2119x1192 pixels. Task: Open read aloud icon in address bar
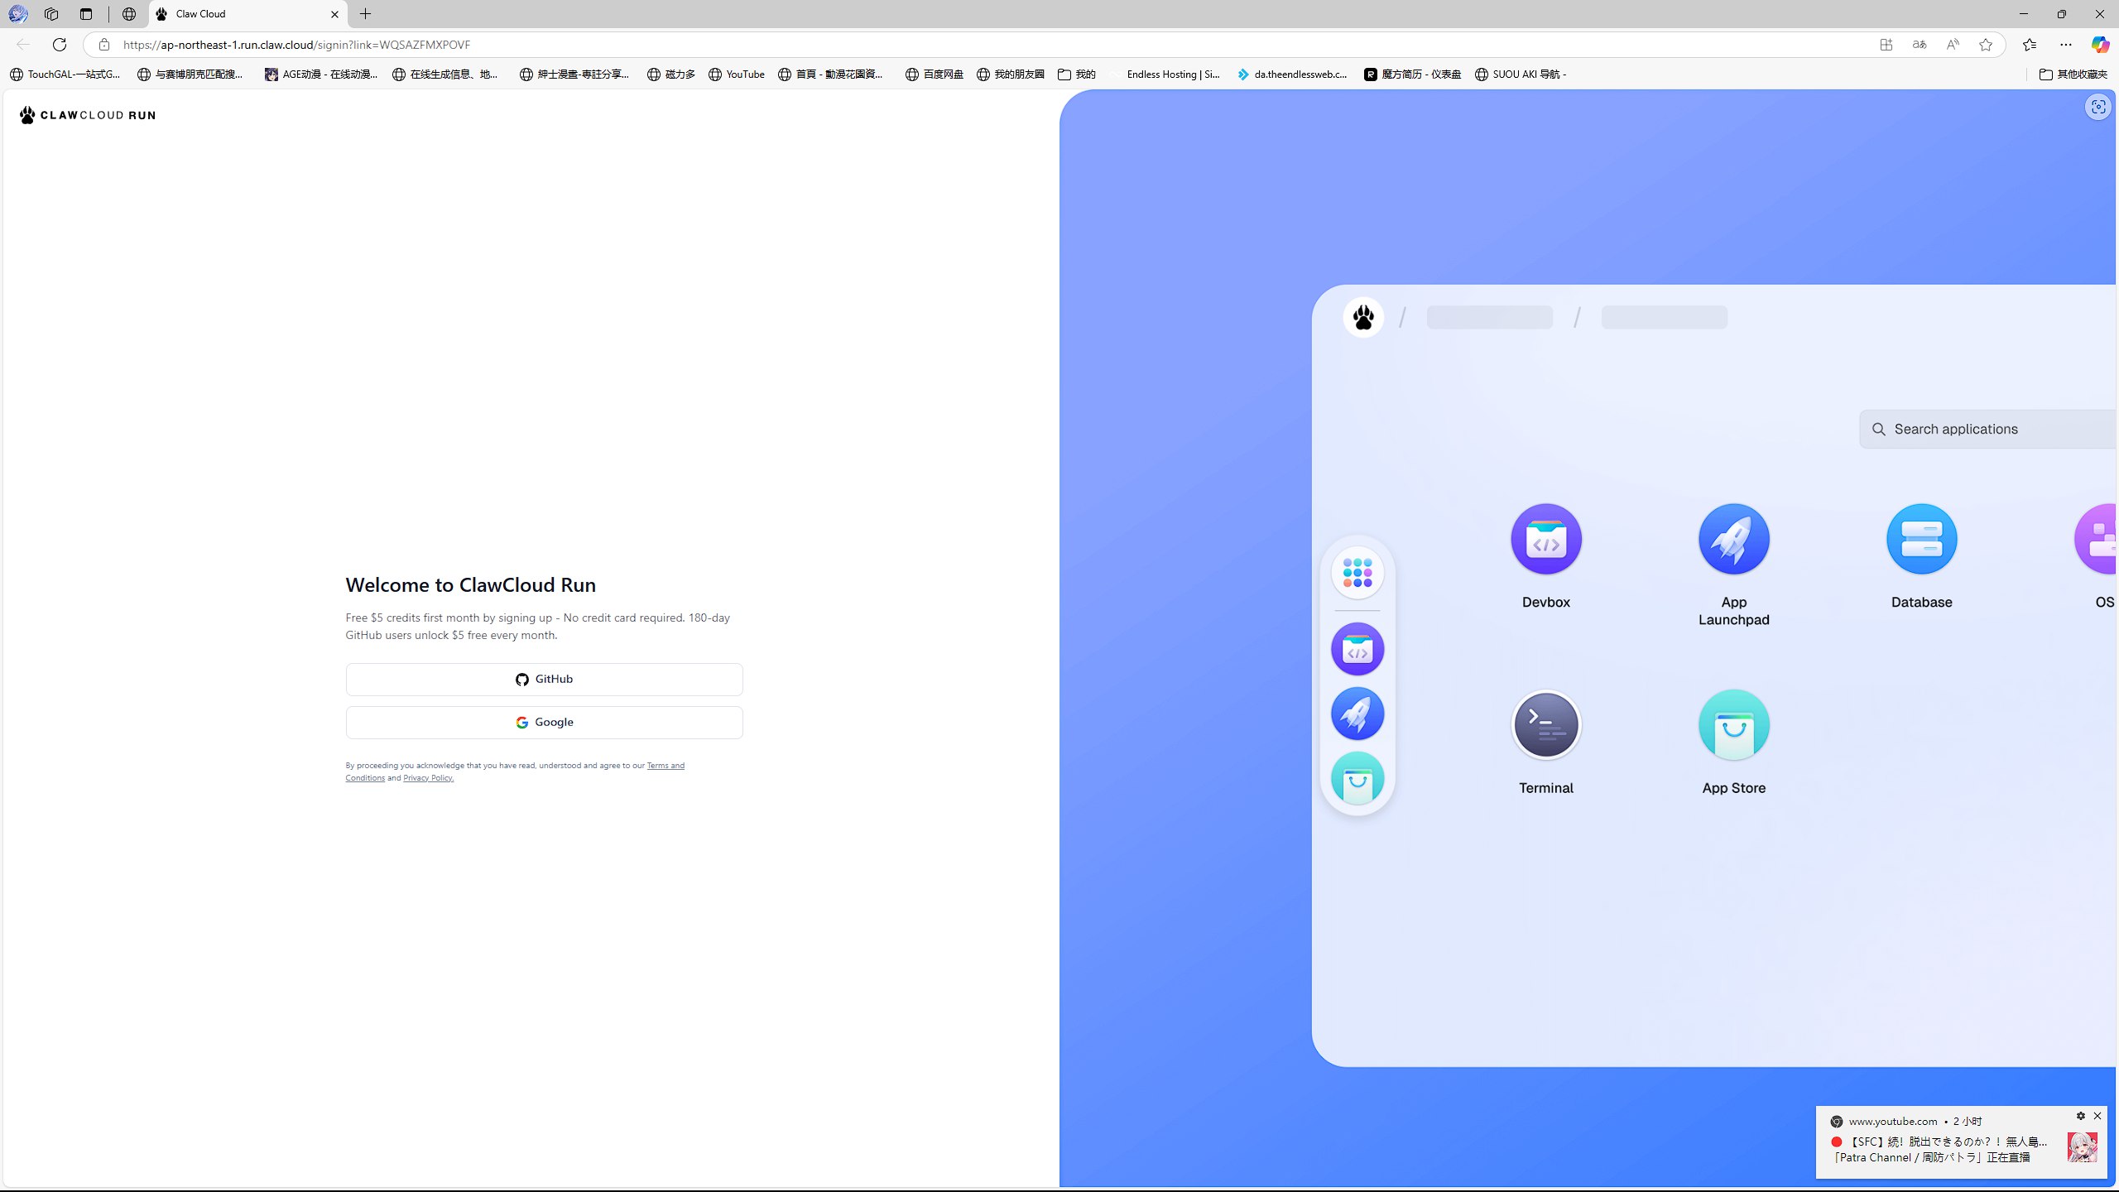point(1952,45)
